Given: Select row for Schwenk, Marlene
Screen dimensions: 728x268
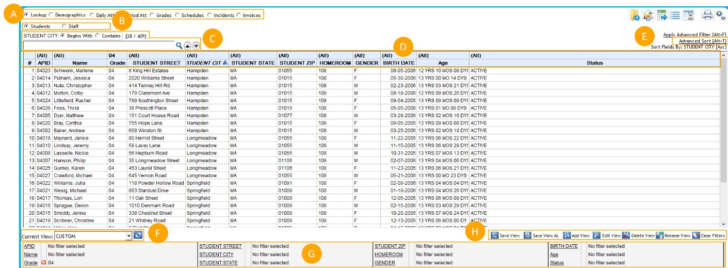Looking at the screenshot, I should pyautogui.click(x=371, y=70).
